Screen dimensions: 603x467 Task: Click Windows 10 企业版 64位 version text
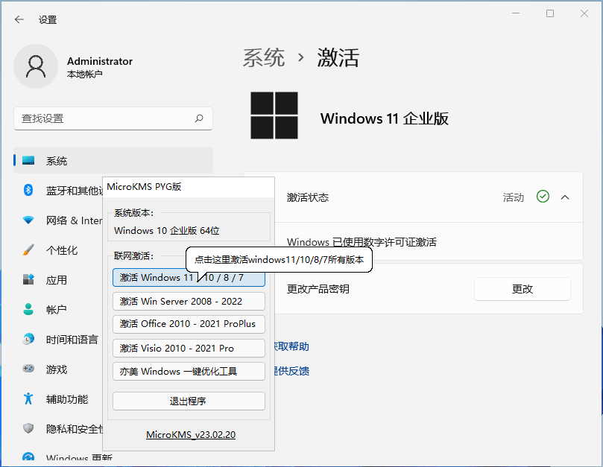pos(166,230)
